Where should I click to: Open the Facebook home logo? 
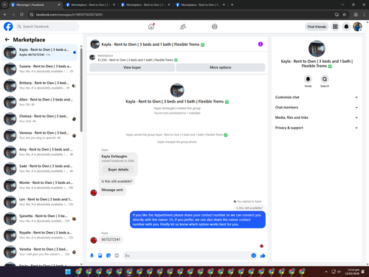[8, 27]
